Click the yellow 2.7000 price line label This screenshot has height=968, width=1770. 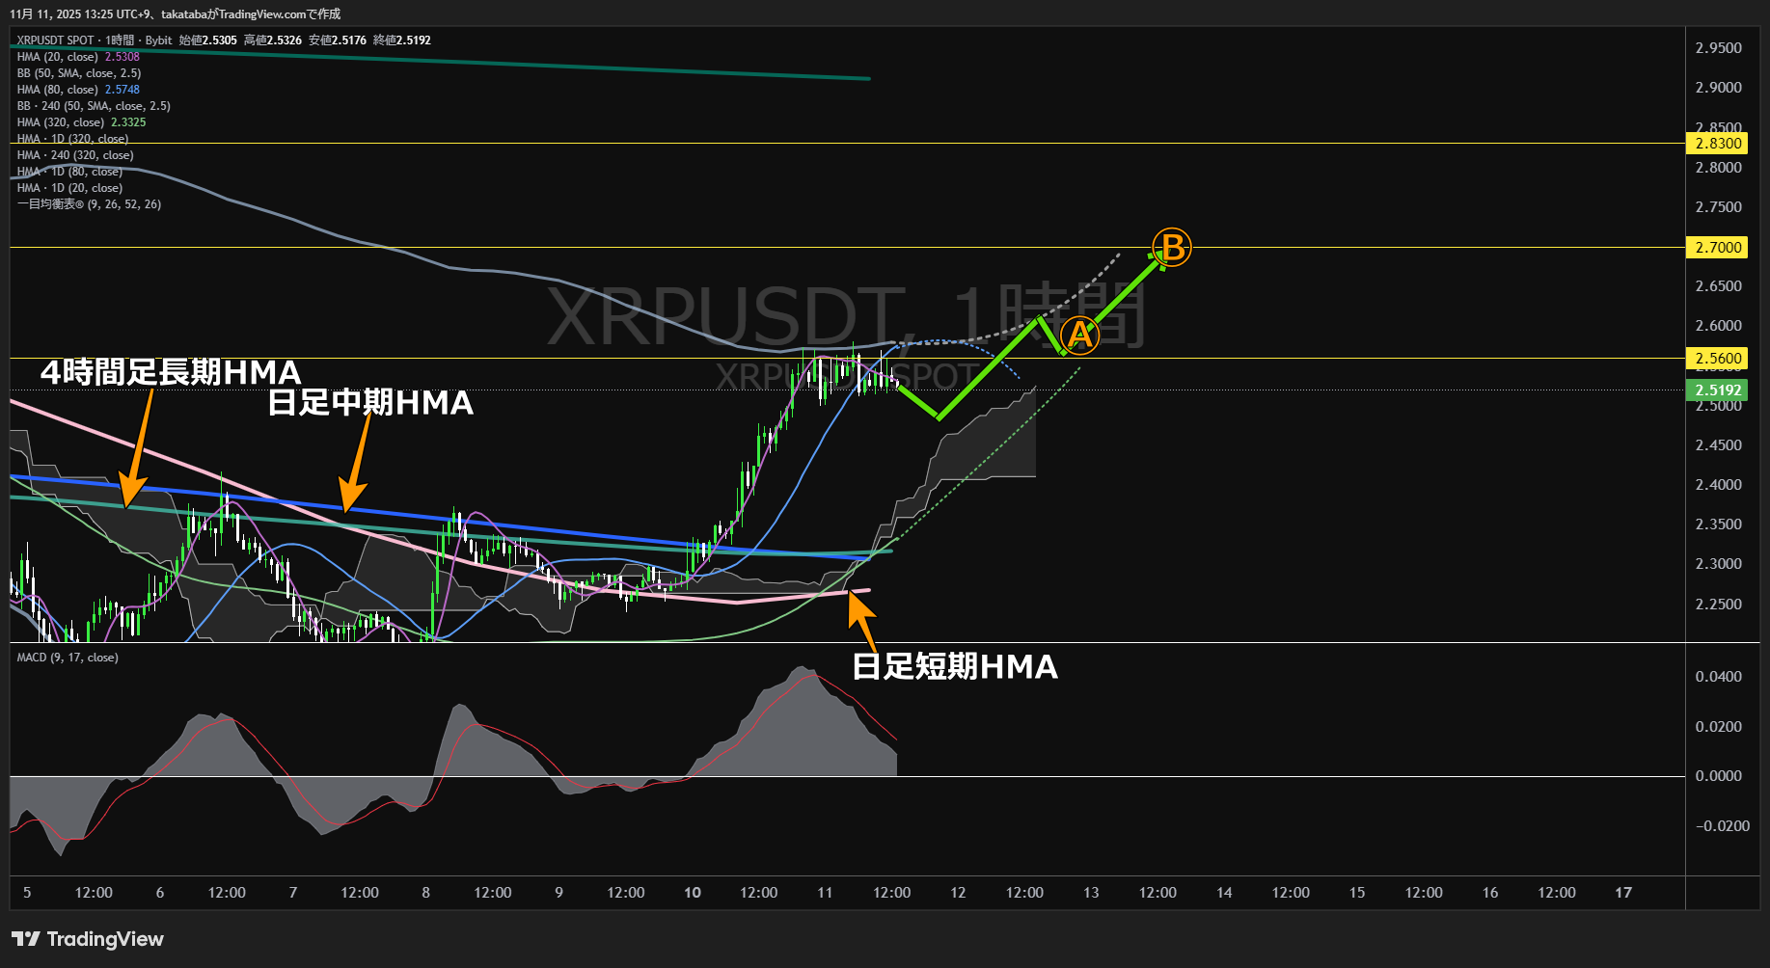(x=1717, y=248)
